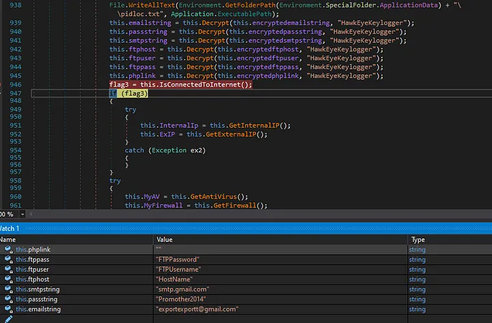Select the this.smtpstring watch name
Screen dimensions: 492x323
[38, 290]
